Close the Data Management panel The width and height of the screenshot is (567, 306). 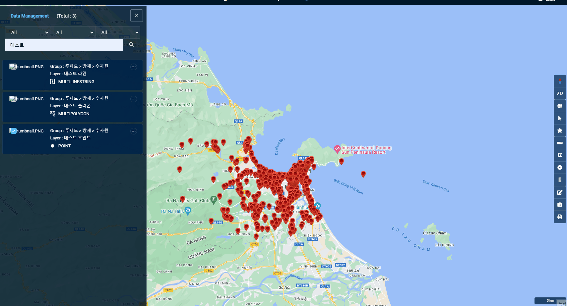coord(137,16)
